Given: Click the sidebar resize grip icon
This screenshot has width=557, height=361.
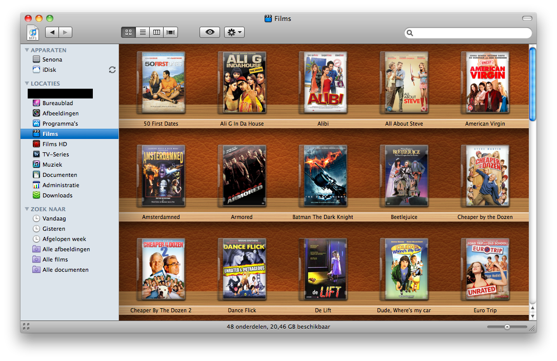Looking at the screenshot, I should [x=26, y=327].
